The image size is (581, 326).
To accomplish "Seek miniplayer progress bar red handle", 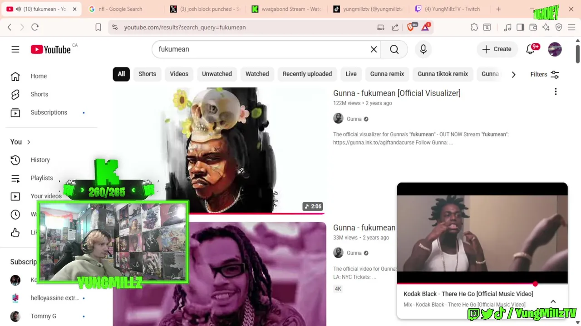I will click(535, 284).
